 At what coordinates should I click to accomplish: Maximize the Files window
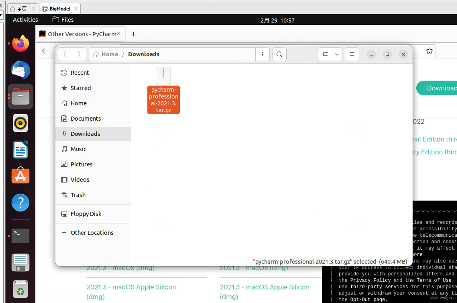tap(387, 54)
